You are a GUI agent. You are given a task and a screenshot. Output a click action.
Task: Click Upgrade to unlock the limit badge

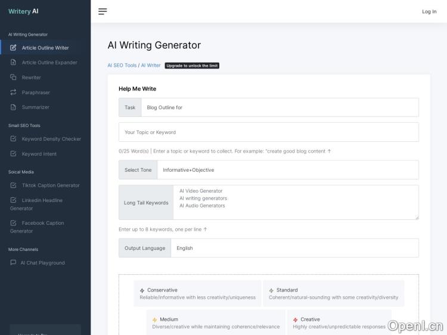pos(192,66)
